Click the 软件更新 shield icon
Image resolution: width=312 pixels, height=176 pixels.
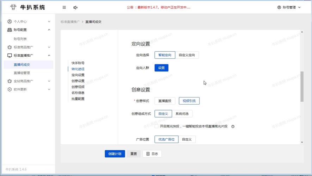(10, 89)
